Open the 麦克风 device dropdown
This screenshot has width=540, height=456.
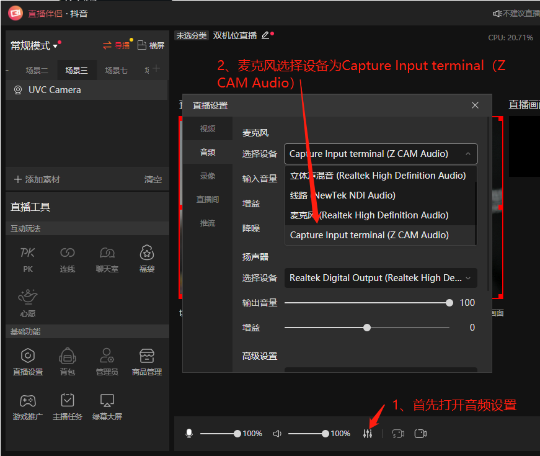click(380, 154)
